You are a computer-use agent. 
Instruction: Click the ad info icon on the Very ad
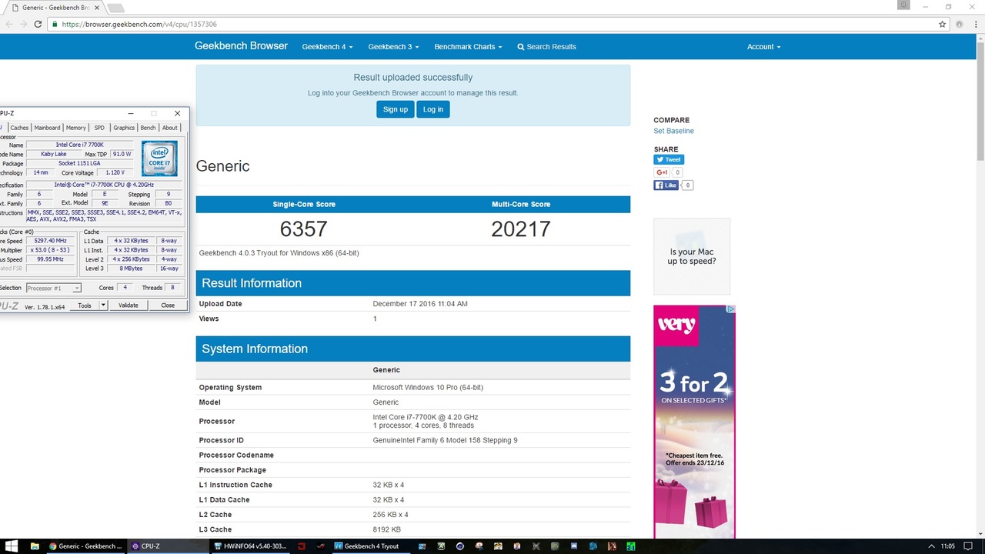[x=731, y=309]
